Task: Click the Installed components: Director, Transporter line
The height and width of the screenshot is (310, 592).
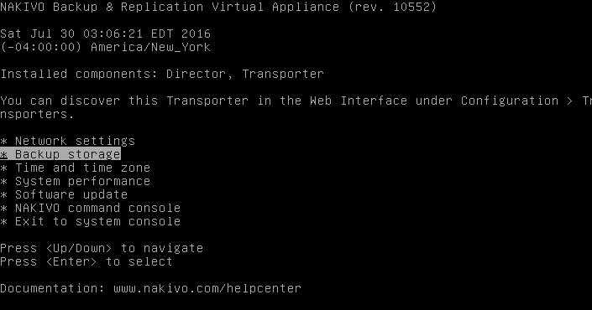Action: click(162, 74)
